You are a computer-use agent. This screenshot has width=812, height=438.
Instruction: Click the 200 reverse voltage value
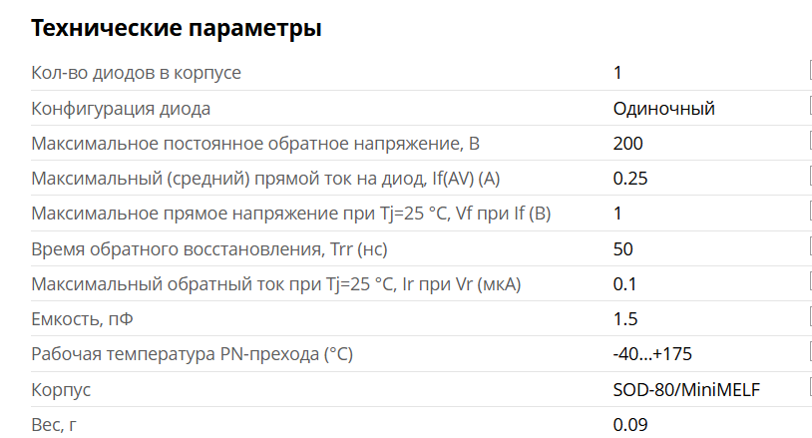pyautogui.click(x=627, y=144)
